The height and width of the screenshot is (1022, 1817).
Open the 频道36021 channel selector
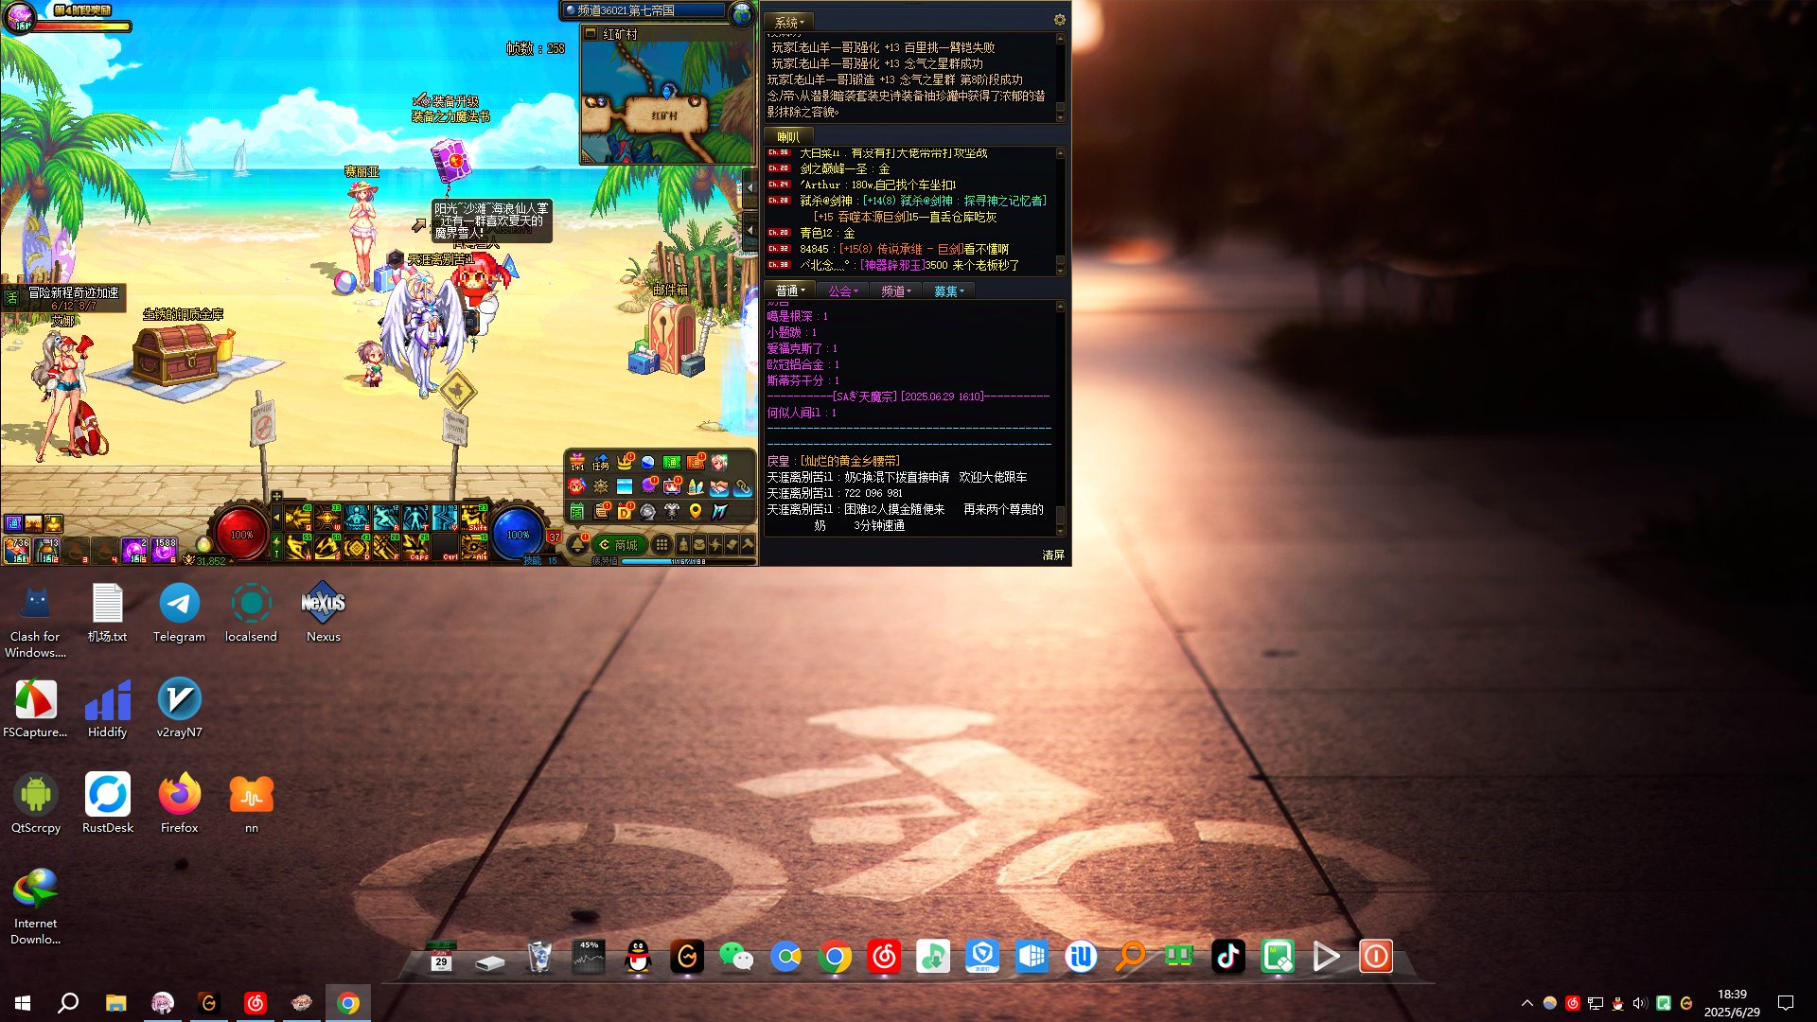(x=644, y=10)
